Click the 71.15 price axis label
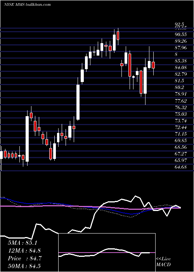The height and width of the screenshot is (272, 194). [181, 134]
